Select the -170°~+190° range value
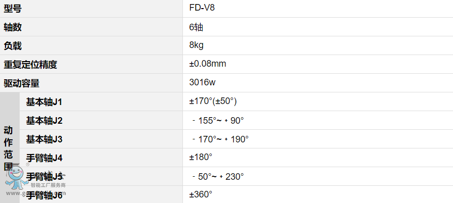This screenshot has width=453, height=203. (221, 139)
